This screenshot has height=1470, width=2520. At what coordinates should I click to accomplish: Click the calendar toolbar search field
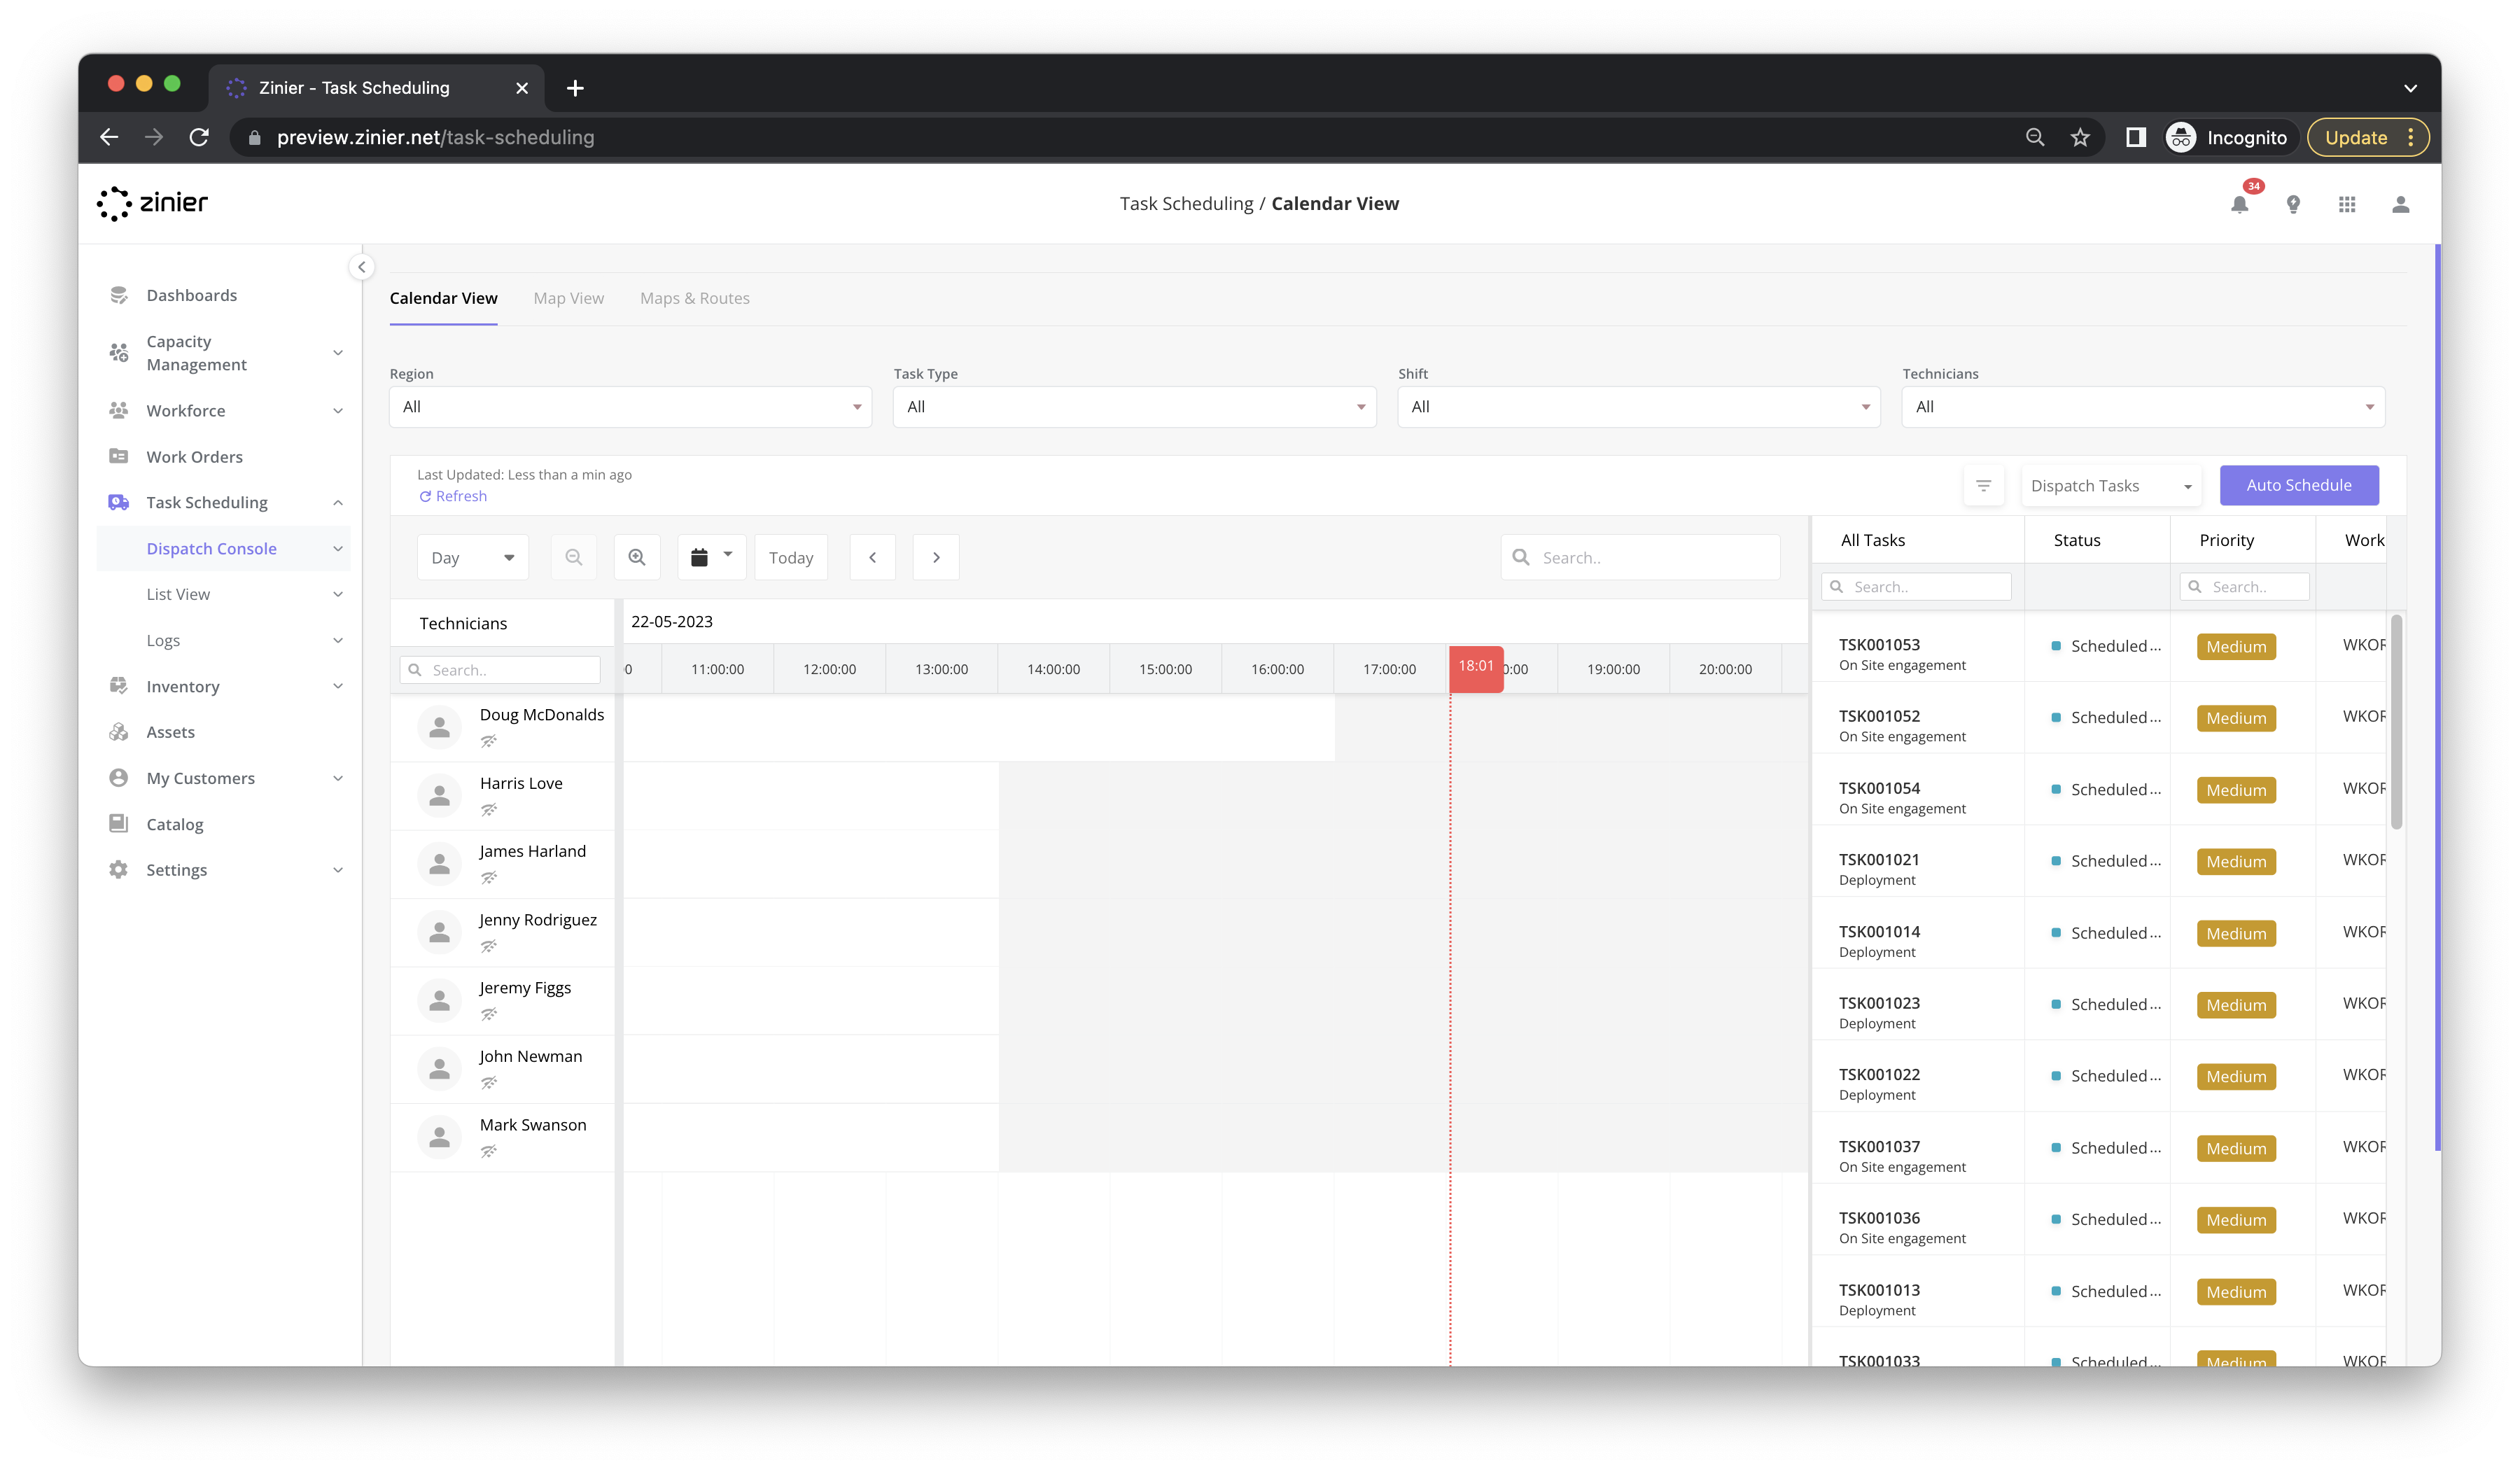1640,557
